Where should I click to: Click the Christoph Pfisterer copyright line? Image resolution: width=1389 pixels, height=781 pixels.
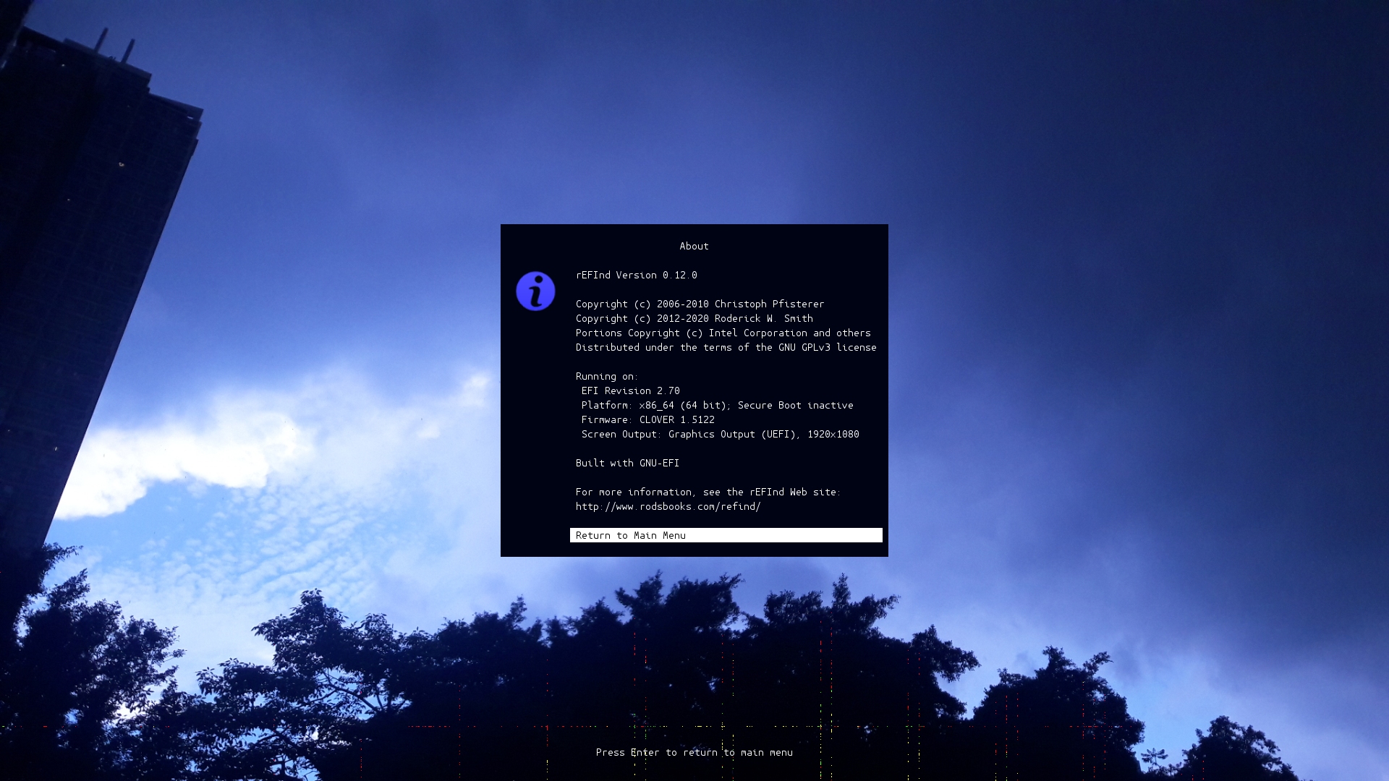pos(700,304)
